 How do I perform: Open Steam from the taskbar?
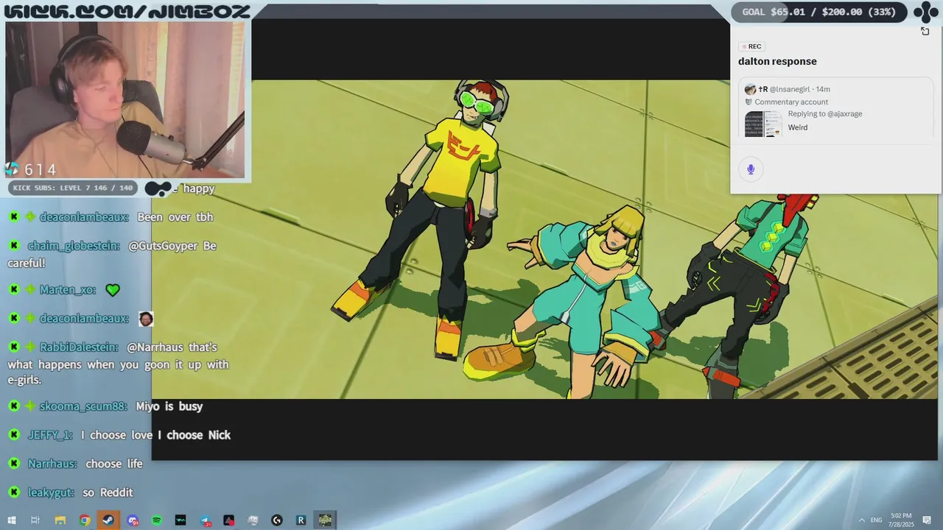coord(108,520)
